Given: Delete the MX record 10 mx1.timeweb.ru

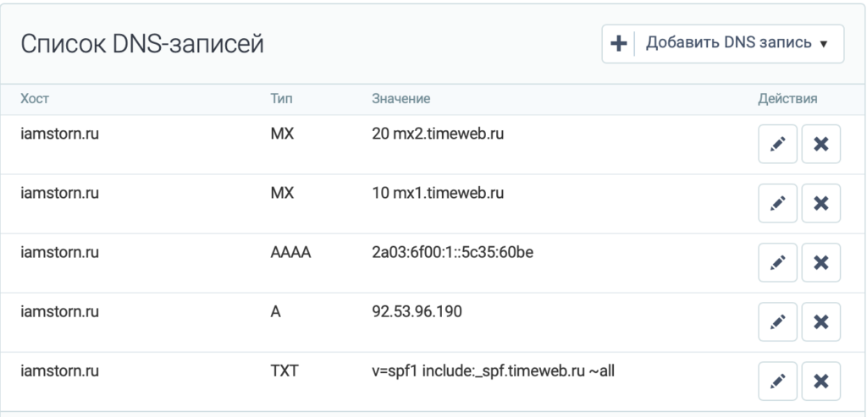Looking at the screenshot, I should click(x=821, y=203).
